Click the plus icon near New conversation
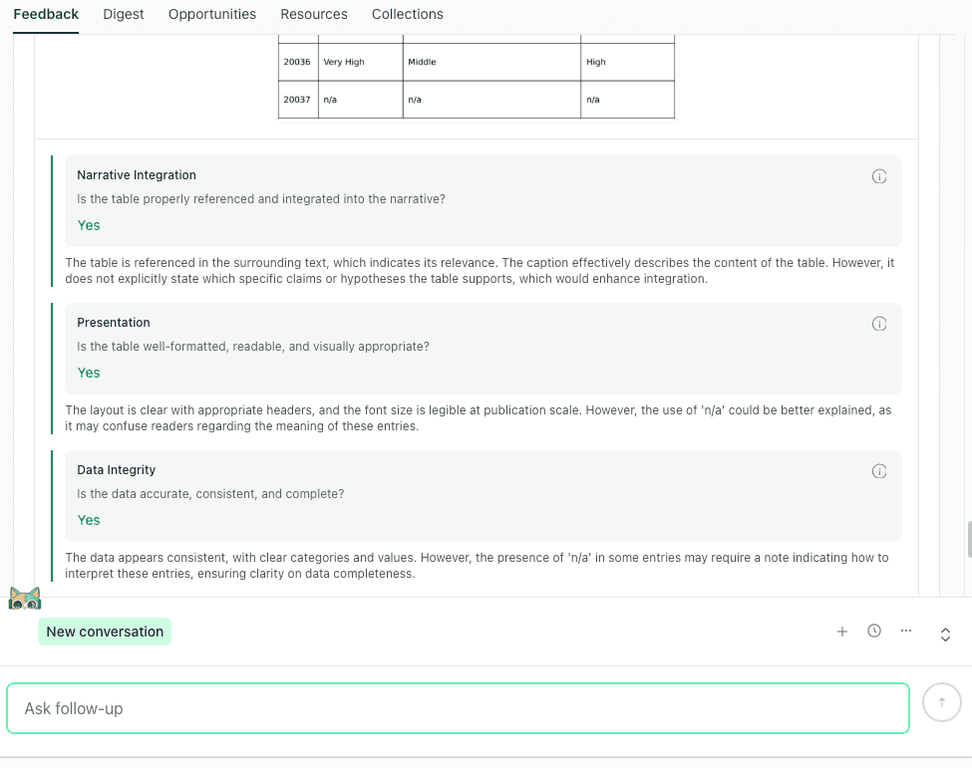The image size is (972, 768). click(842, 631)
